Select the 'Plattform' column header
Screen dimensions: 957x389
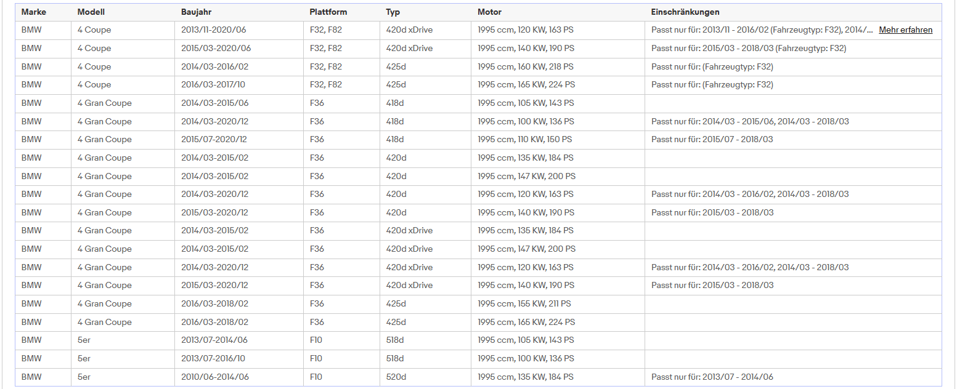[x=328, y=12]
